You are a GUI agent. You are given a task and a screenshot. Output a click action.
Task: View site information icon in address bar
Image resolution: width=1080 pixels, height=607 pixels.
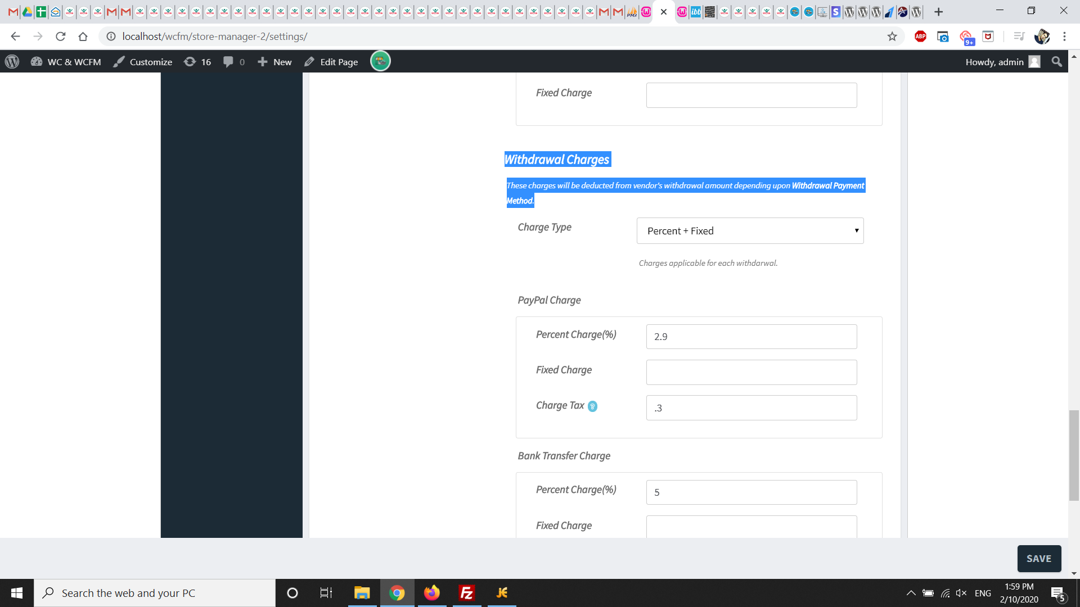coord(111,37)
